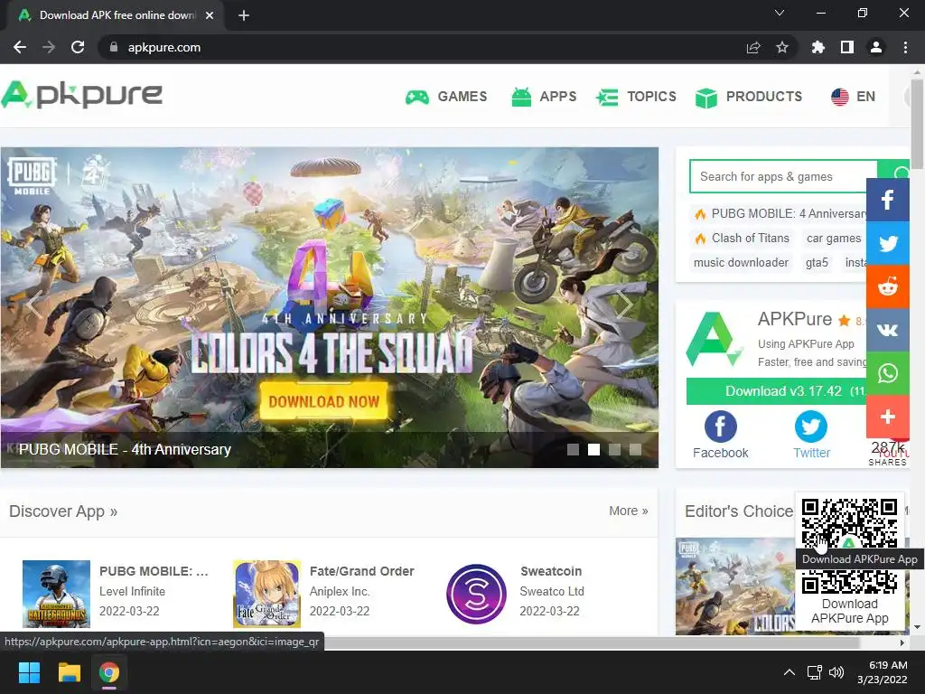The height and width of the screenshot is (694, 925).
Task: Select the car games tag
Action: tap(834, 239)
